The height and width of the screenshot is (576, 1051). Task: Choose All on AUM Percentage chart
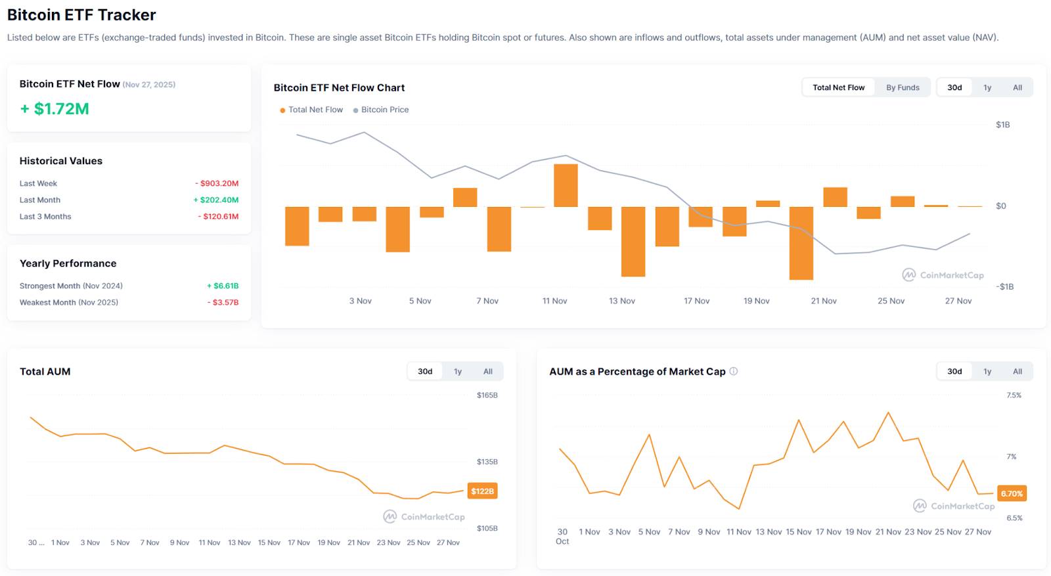pos(1017,371)
